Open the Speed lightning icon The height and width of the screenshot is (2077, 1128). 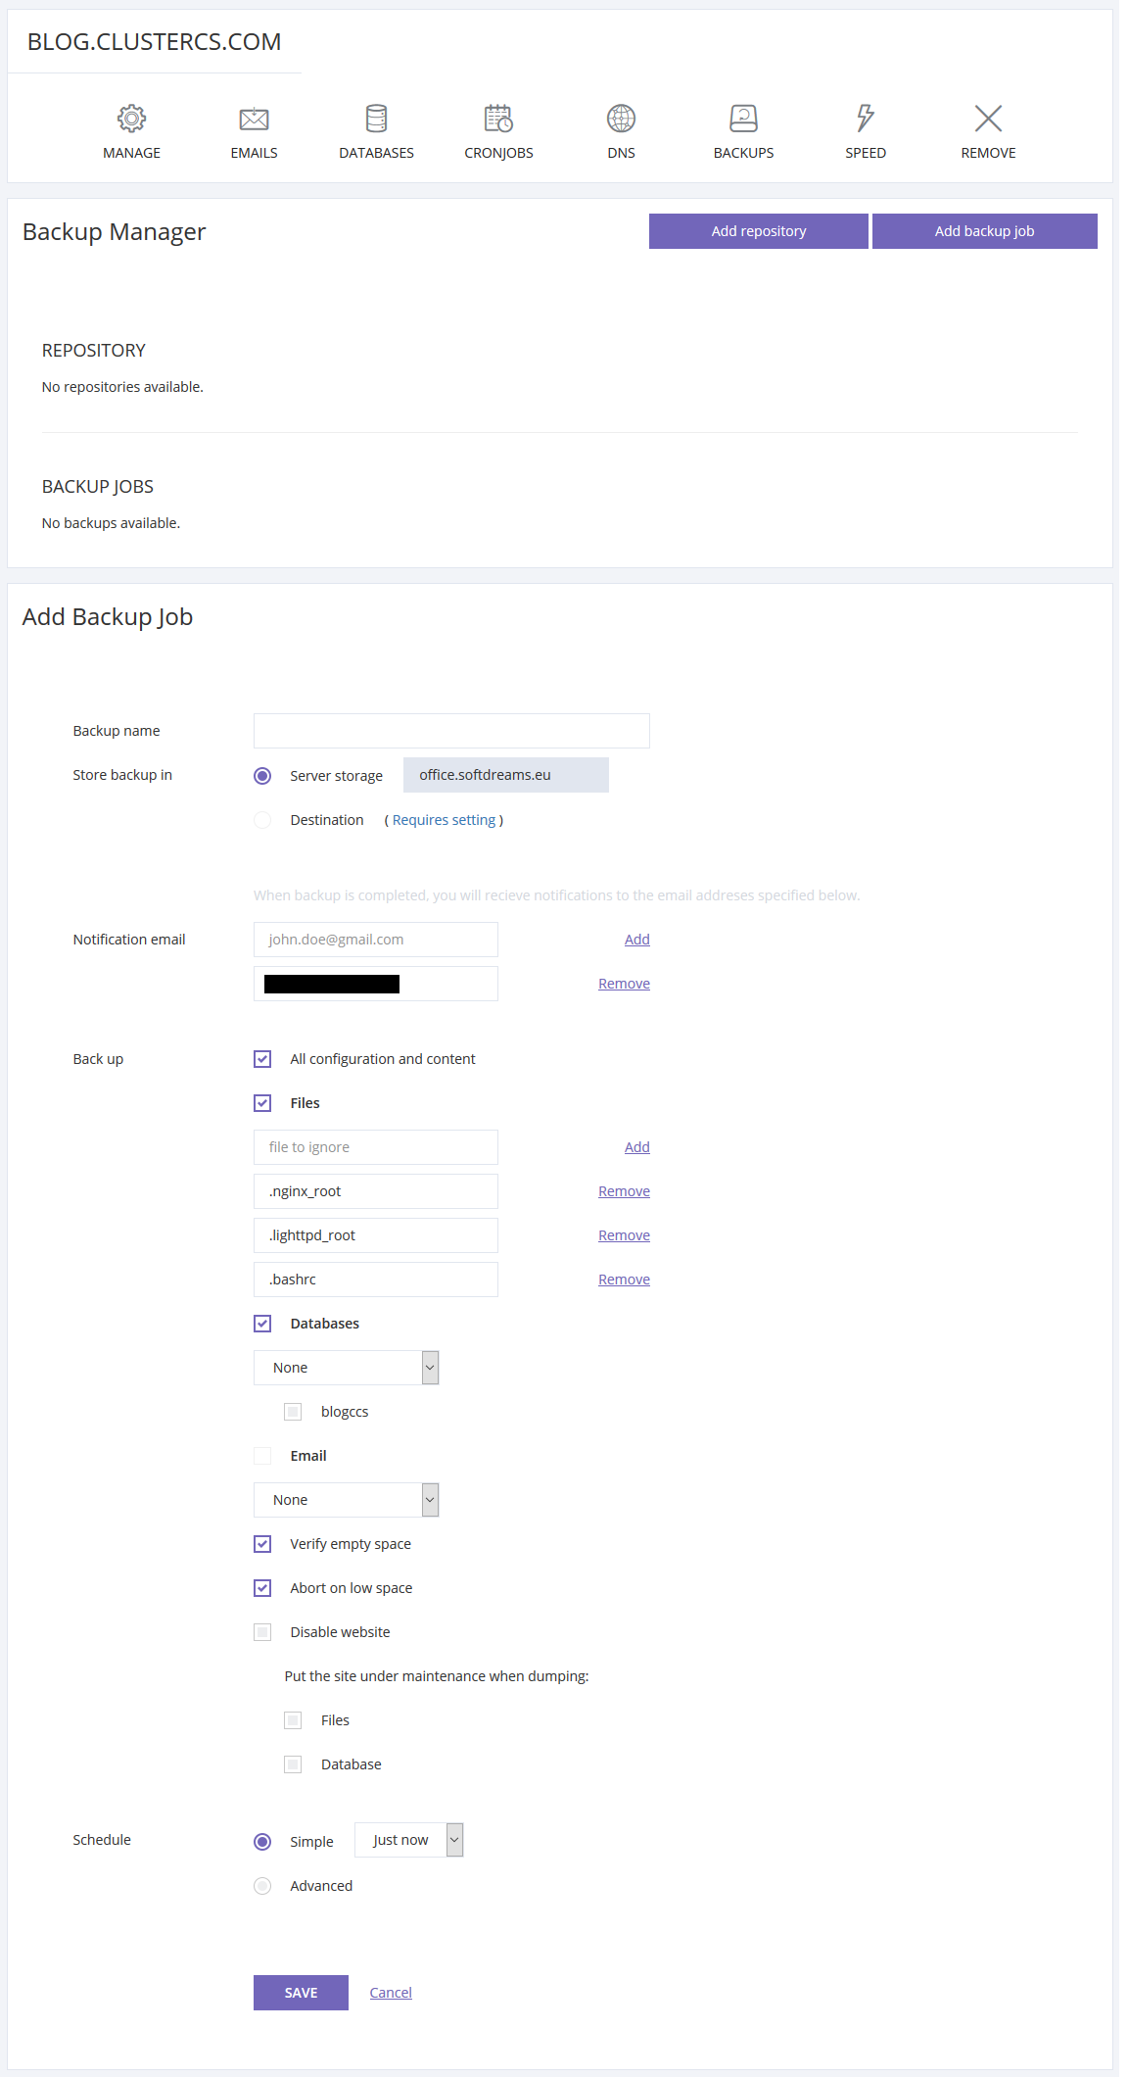click(x=866, y=120)
